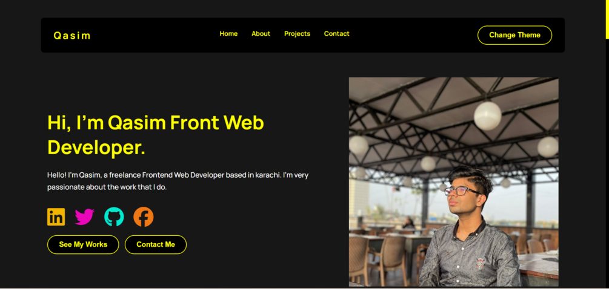Viewport: 609px width, 289px height.
Task: Select Projects in the navbar
Action: [x=297, y=34]
